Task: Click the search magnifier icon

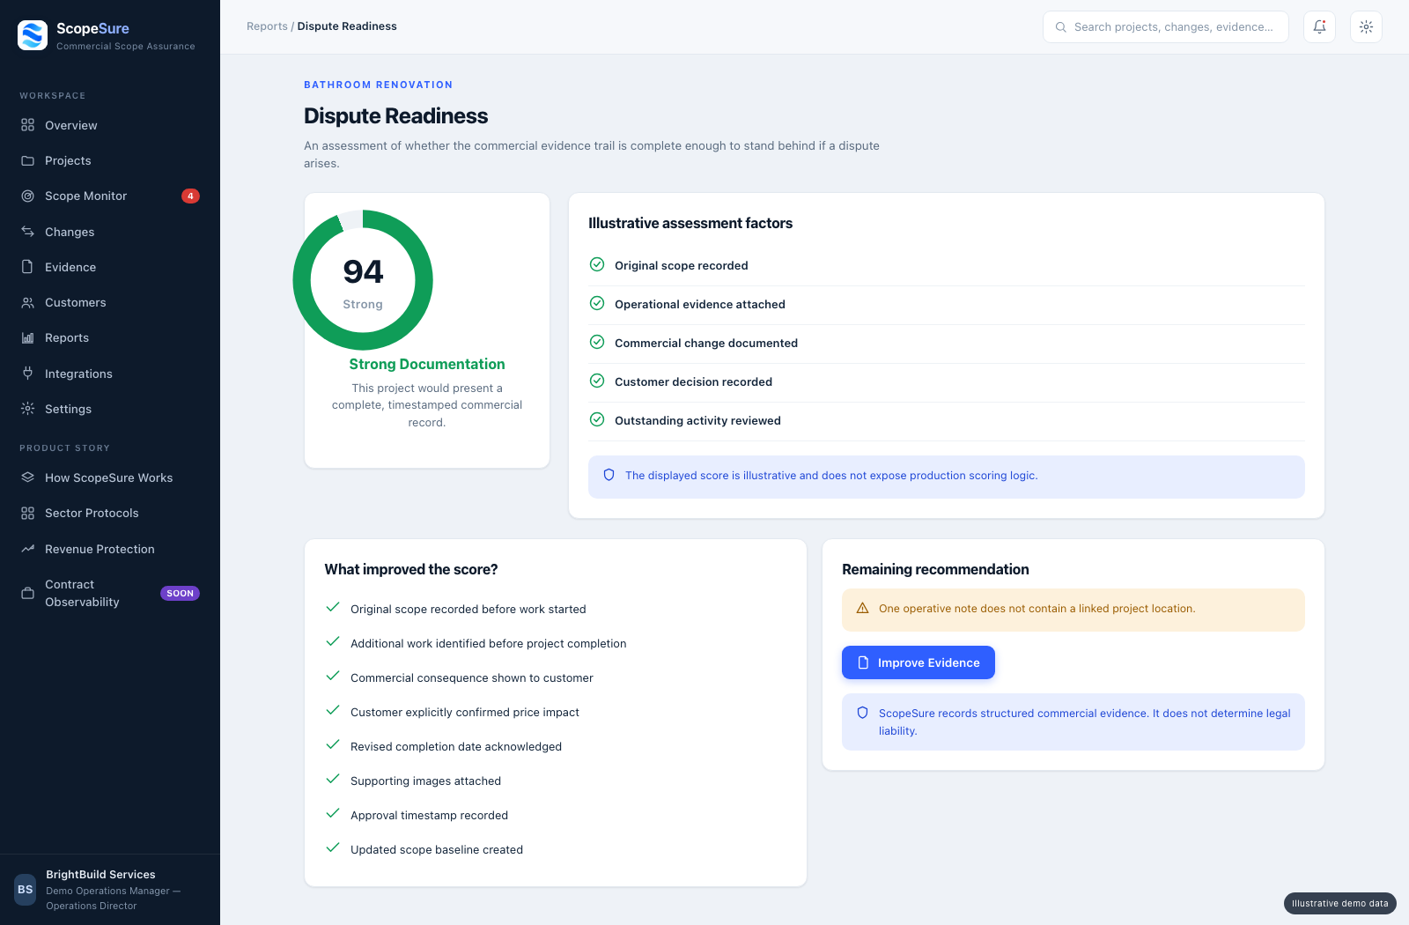Action: pyautogui.click(x=1061, y=27)
